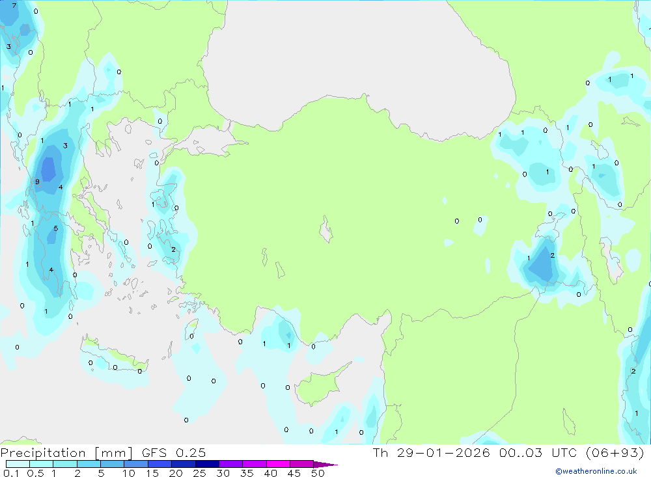Open the weatheronline.co.uk copyright link
651x477 pixels.
coord(596,471)
